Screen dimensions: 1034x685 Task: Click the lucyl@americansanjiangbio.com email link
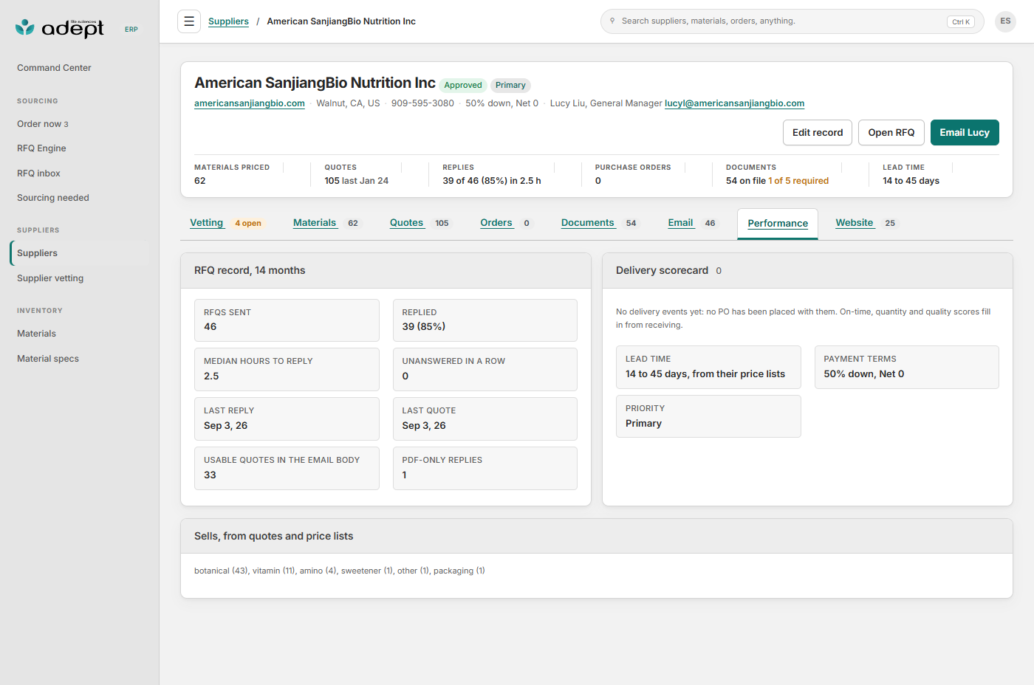pos(734,103)
